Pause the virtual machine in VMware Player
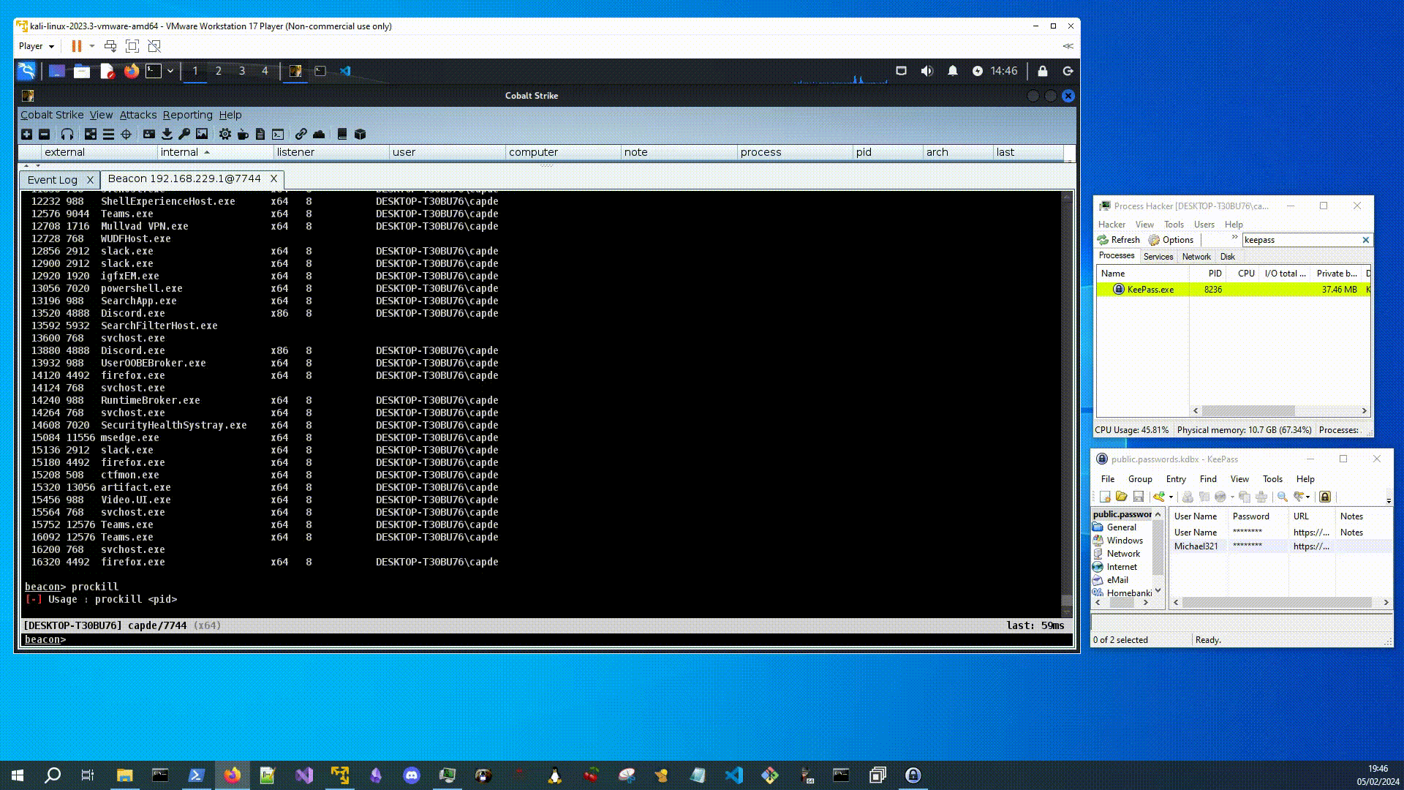This screenshot has width=1404, height=790. [76, 46]
